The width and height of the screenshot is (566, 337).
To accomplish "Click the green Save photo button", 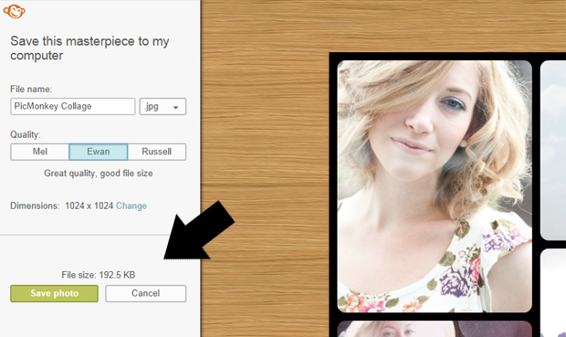I will click(54, 293).
